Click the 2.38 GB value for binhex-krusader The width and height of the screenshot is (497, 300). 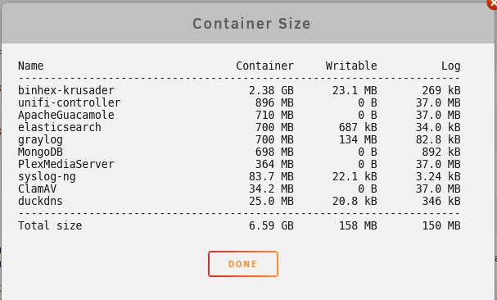271,90
